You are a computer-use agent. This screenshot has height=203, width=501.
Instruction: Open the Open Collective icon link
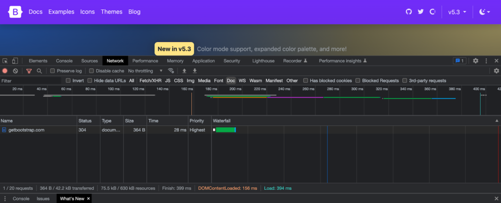[x=433, y=12]
